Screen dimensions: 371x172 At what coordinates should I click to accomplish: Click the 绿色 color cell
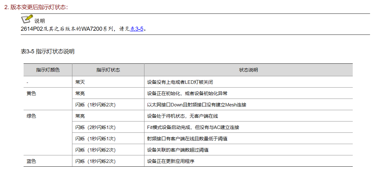(x=31, y=116)
